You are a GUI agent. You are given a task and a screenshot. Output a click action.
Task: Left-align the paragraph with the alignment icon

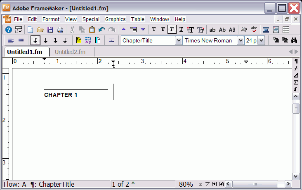tap(11, 40)
